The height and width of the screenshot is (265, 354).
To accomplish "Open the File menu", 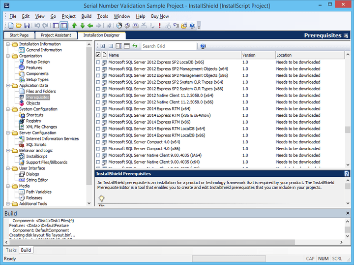I will (x=13, y=16).
